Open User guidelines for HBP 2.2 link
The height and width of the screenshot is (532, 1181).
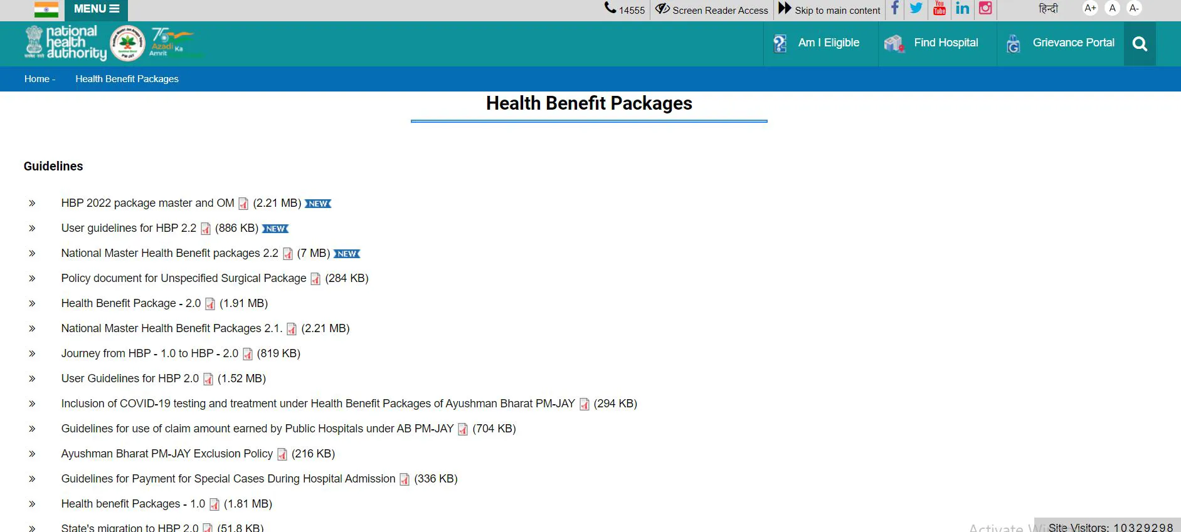click(129, 228)
